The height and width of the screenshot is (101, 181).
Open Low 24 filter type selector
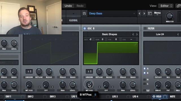click(x=160, y=34)
